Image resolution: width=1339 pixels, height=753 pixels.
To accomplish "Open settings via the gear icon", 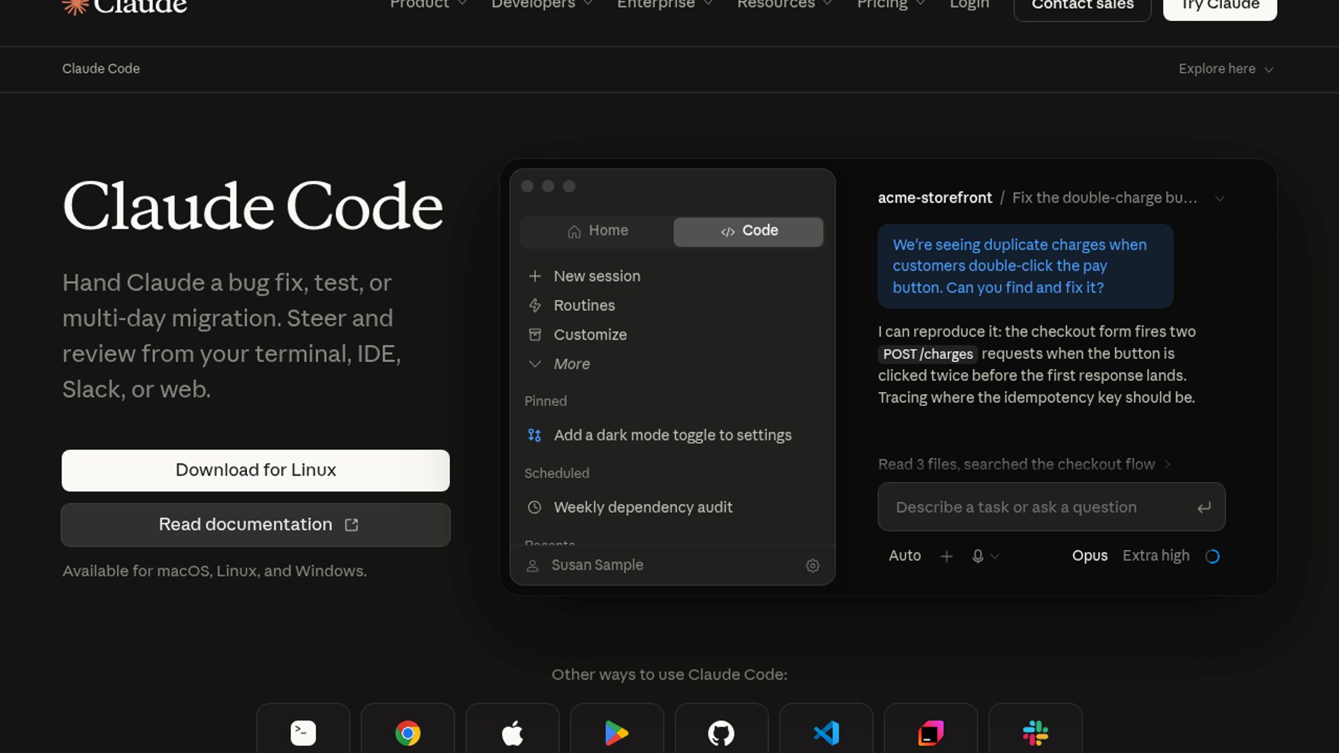I will point(812,565).
